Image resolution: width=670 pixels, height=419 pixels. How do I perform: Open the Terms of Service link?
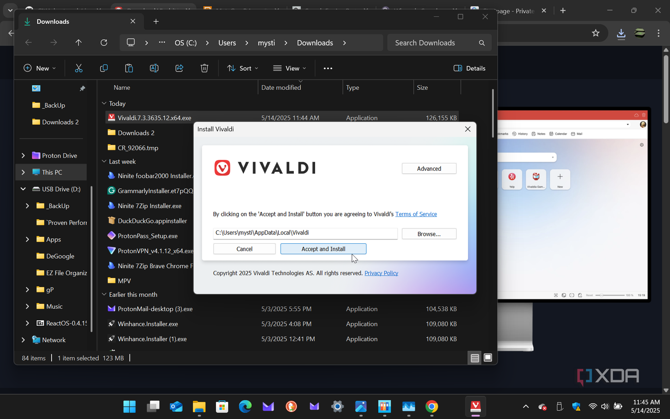coord(416,214)
